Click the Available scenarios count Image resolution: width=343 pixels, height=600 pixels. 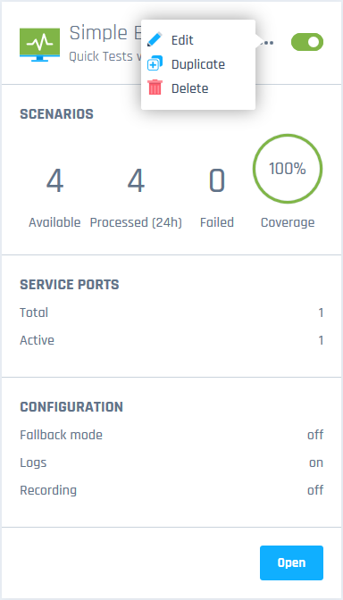coord(54,181)
